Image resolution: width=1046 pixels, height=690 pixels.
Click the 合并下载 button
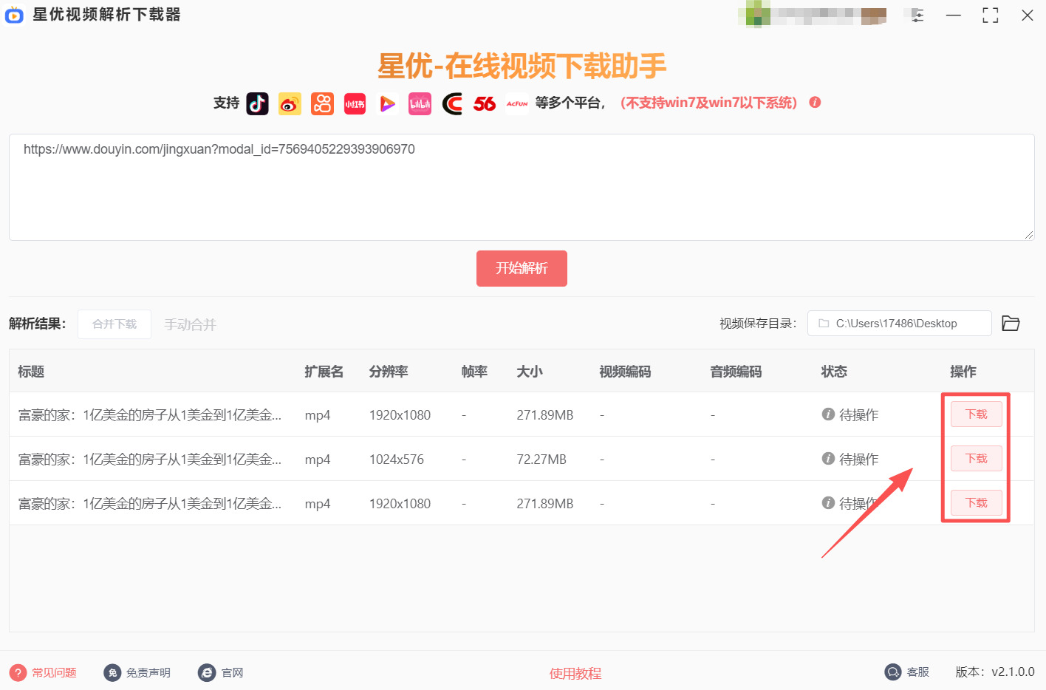click(x=114, y=324)
